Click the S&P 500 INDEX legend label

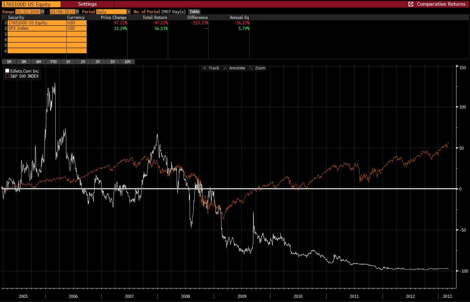tap(25, 76)
